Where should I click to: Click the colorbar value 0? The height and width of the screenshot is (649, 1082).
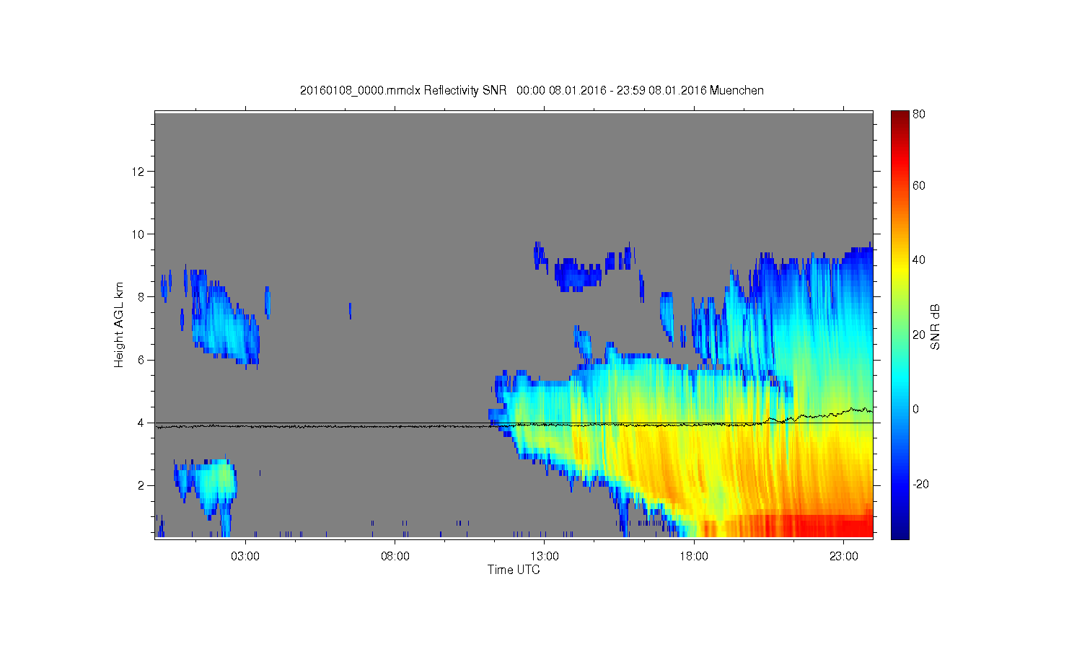pyautogui.click(x=916, y=409)
